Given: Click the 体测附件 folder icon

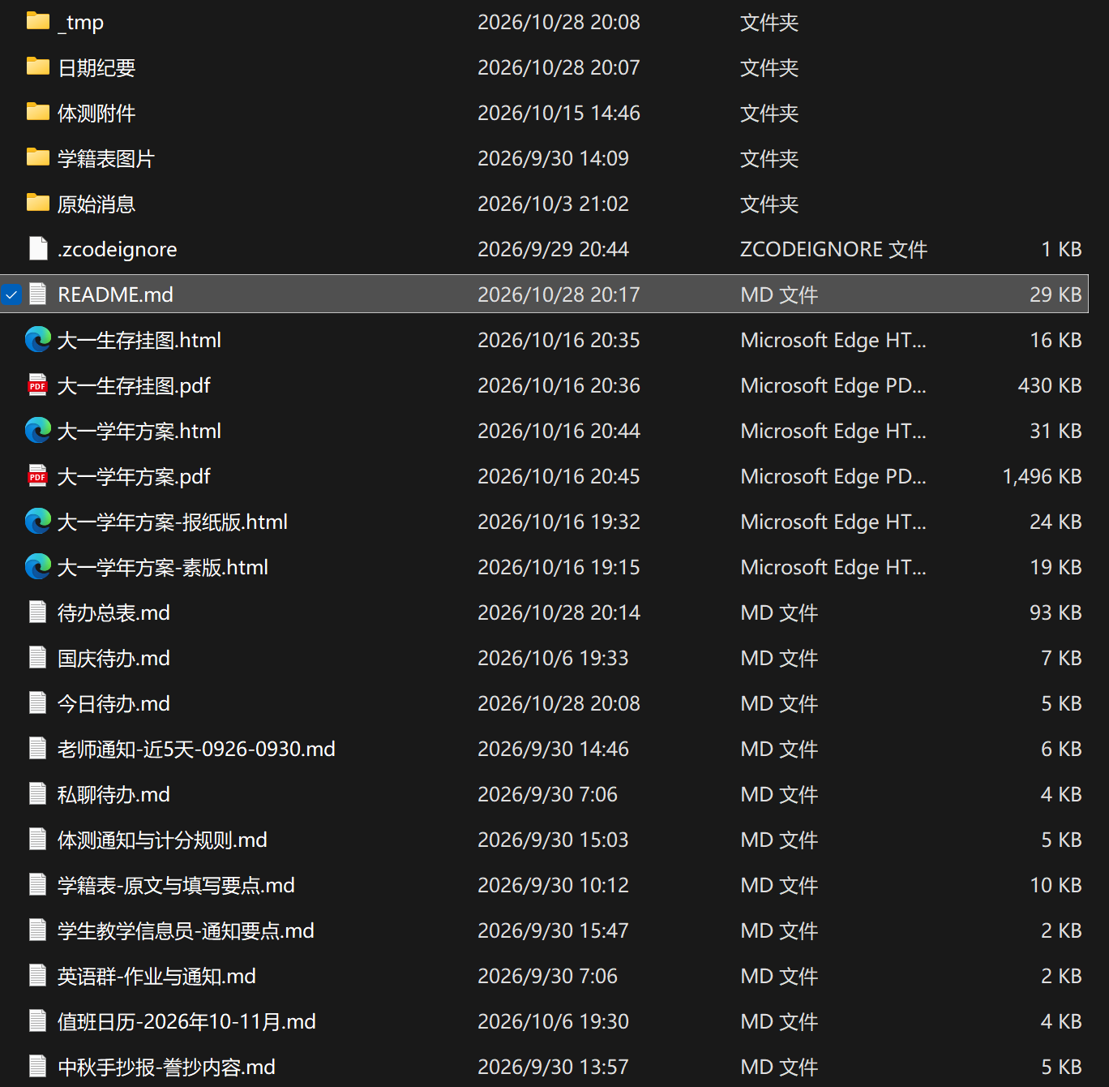Looking at the screenshot, I should click(38, 112).
